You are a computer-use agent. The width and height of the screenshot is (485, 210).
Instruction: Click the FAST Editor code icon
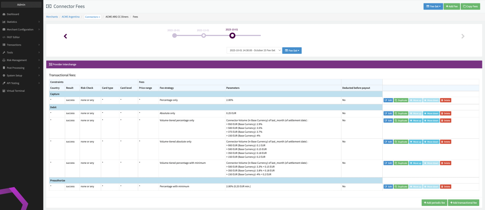click(x=4, y=37)
